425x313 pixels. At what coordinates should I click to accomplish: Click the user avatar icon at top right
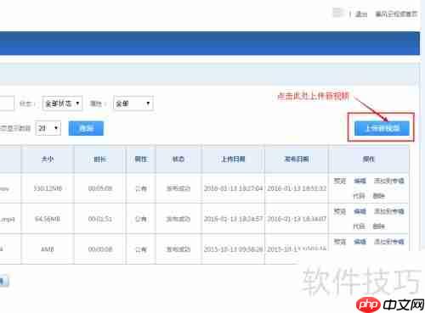(338, 13)
